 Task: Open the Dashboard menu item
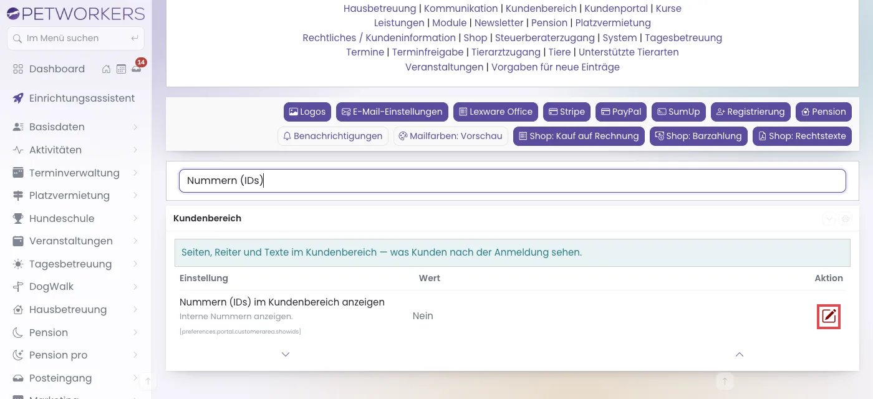point(57,69)
